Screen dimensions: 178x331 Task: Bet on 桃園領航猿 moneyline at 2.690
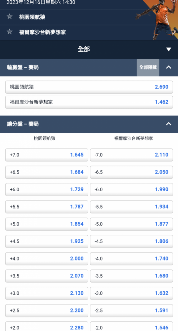point(89,87)
